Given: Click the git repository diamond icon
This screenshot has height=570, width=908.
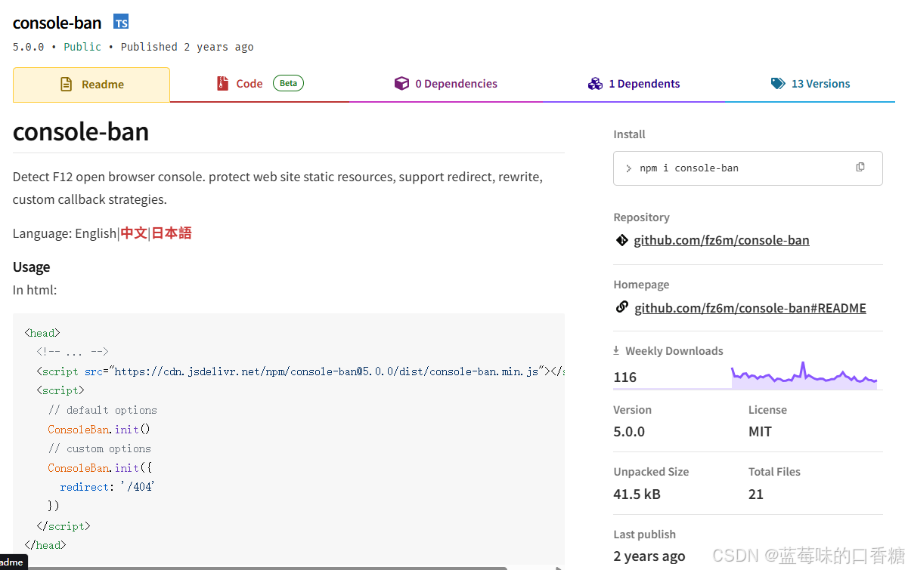Looking at the screenshot, I should [621, 240].
